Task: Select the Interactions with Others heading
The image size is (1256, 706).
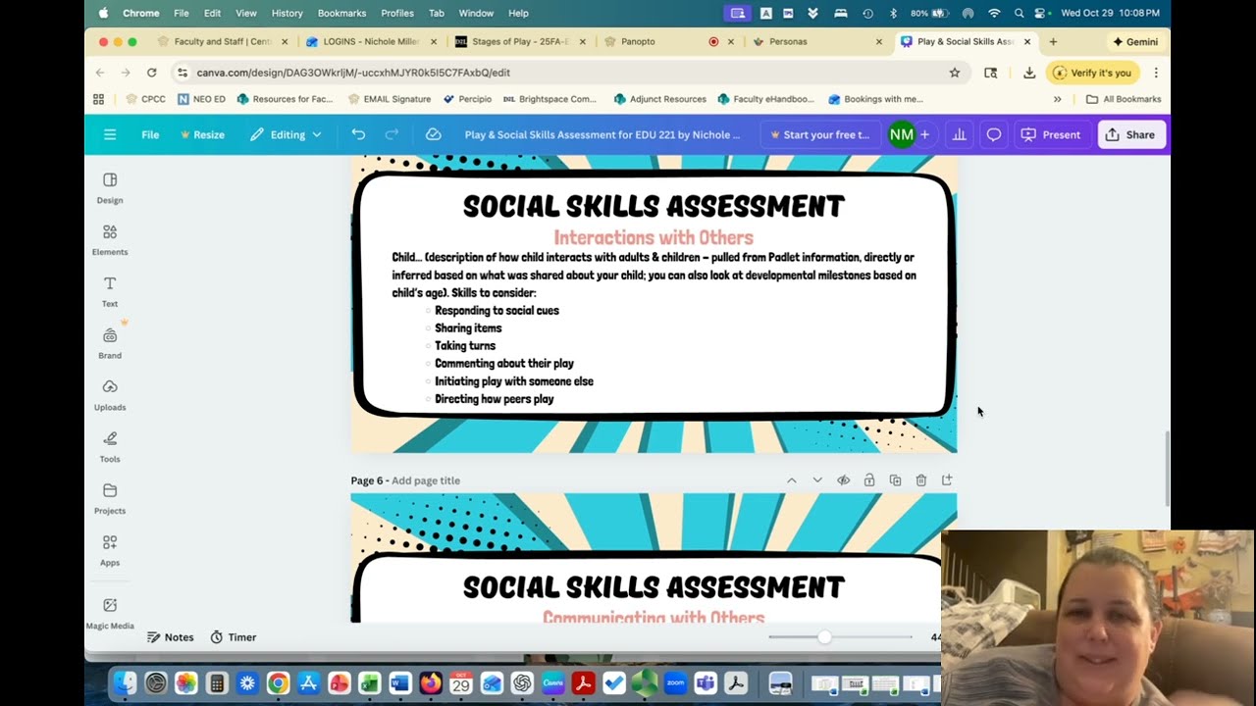Action: (x=654, y=237)
